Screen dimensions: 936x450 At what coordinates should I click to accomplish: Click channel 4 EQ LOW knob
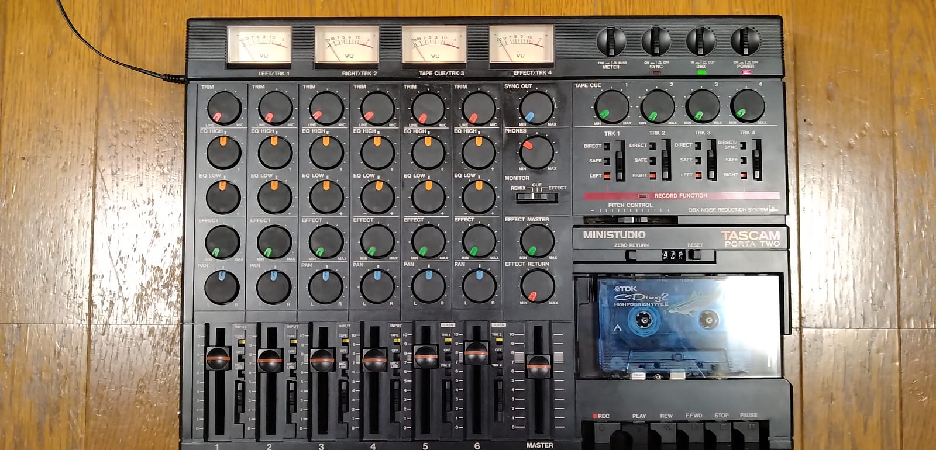tap(377, 197)
